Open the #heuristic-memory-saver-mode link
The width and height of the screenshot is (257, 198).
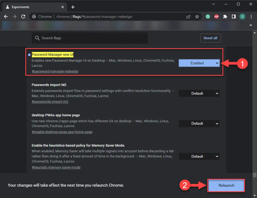(56, 167)
